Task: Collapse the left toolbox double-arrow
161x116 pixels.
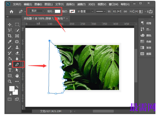Action: (7, 16)
